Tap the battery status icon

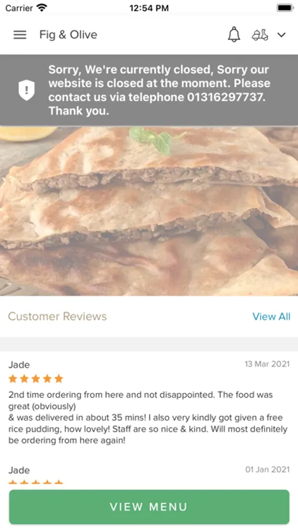tap(285, 8)
